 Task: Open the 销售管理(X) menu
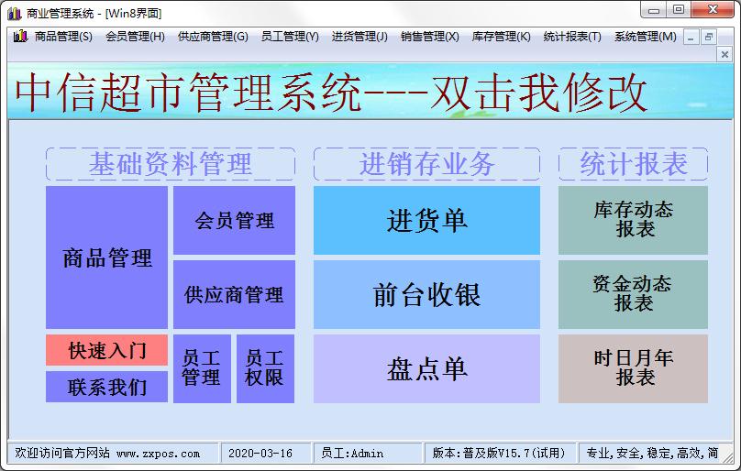[x=429, y=37]
